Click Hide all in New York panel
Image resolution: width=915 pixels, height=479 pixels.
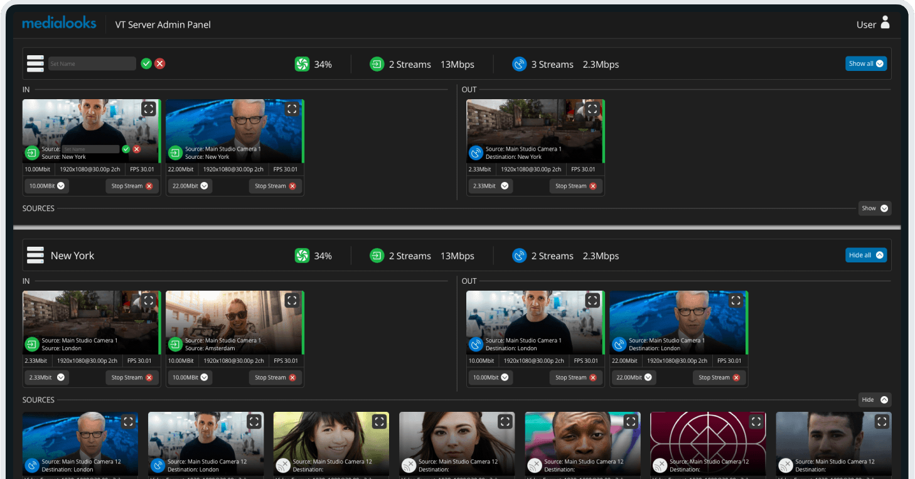(x=865, y=256)
